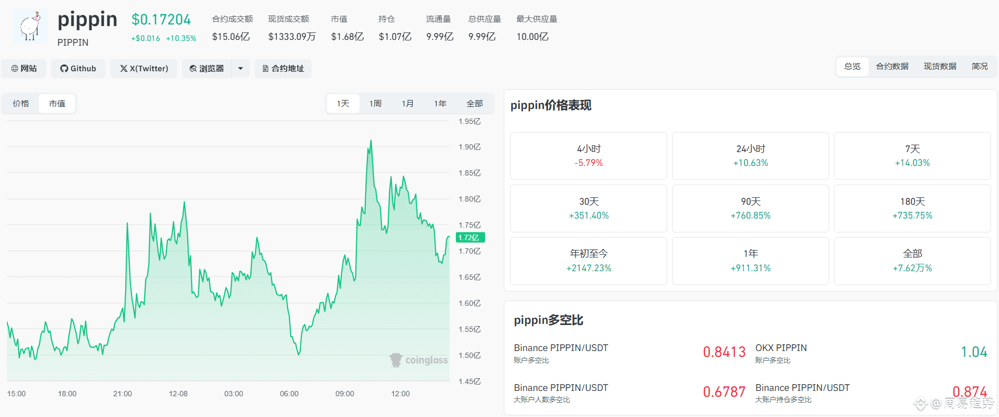
Task: Click the pippin多空比 heading
Action: click(x=548, y=320)
